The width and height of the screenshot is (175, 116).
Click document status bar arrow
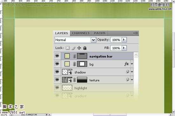point(47,115)
